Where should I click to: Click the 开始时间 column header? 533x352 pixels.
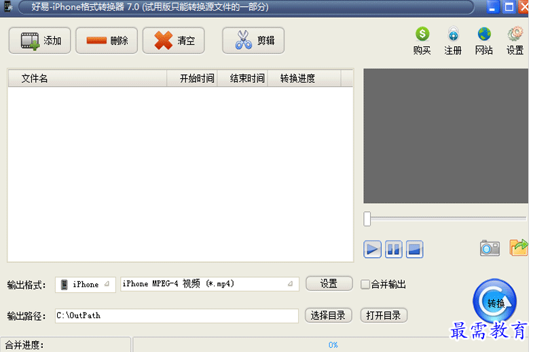point(192,79)
